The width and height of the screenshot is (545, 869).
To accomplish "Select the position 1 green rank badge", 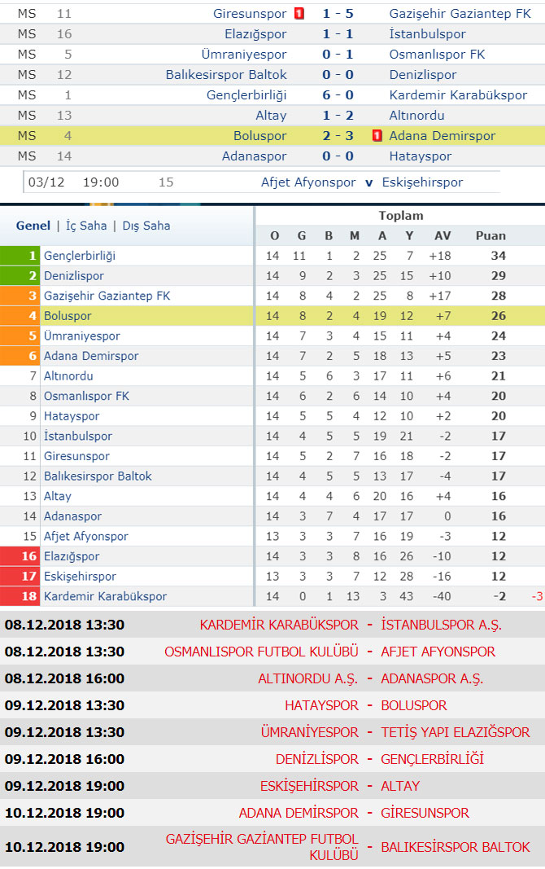I will pyautogui.click(x=20, y=256).
